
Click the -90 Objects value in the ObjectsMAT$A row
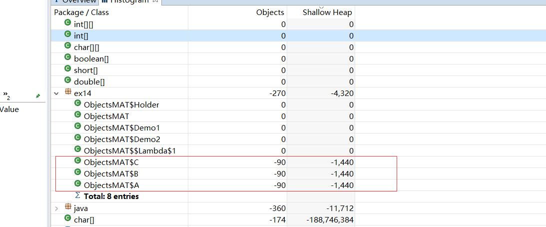coord(280,185)
